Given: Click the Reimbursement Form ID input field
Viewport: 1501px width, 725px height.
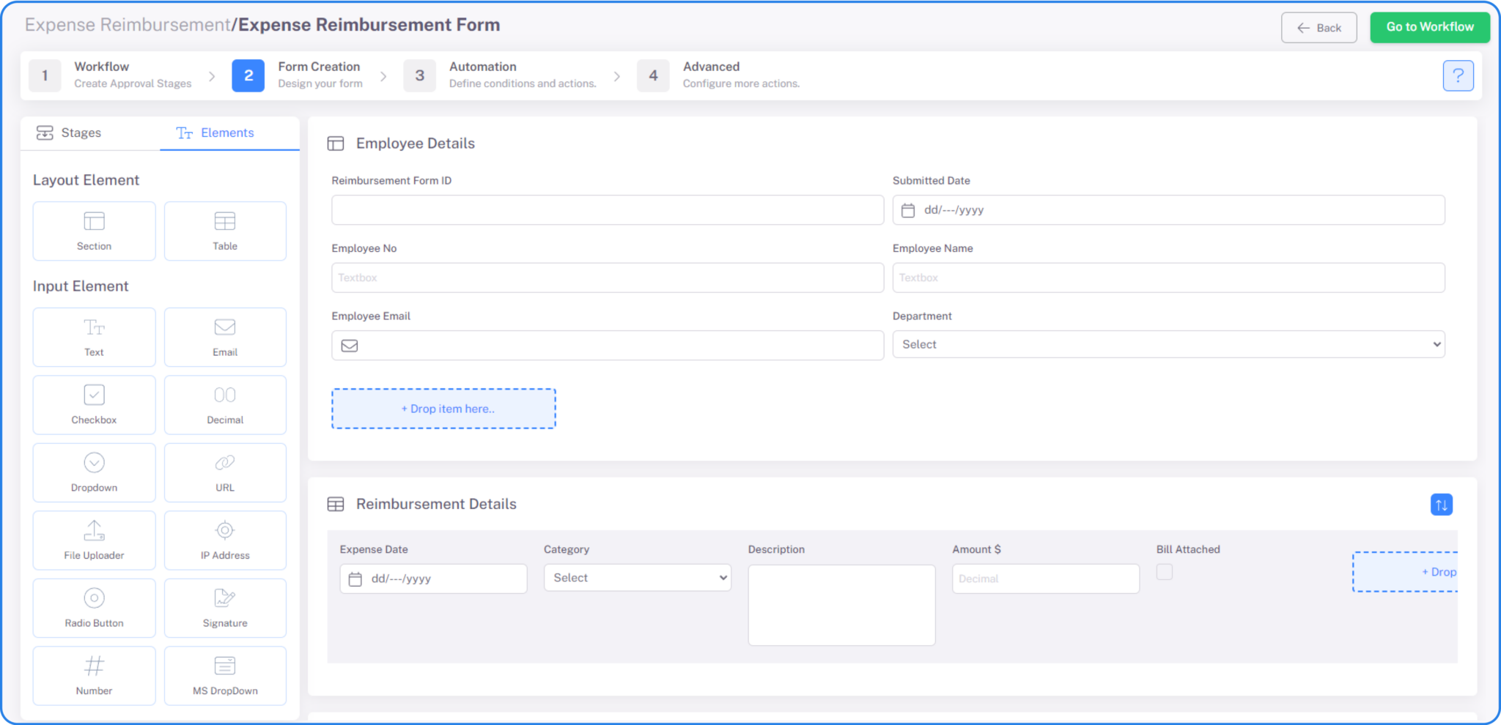Looking at the screenshot, I should click(607, 209).
